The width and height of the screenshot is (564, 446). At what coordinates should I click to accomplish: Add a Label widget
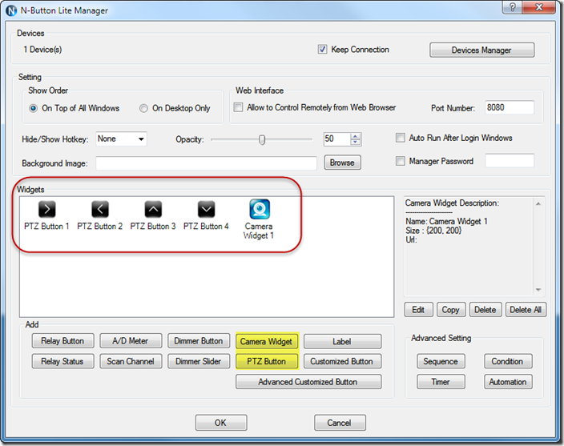click(342, 341)
